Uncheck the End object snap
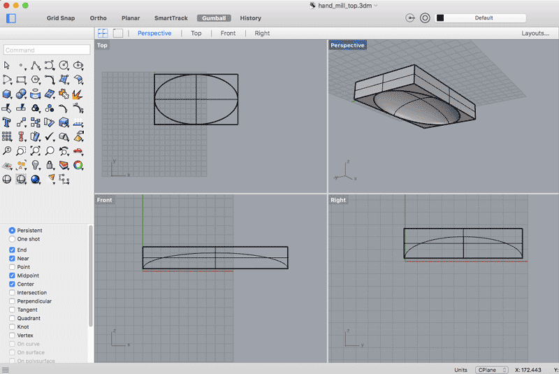 coord(12,250)
